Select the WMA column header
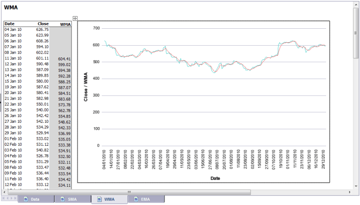The height and width of the screenshot is (205, 360). tap(65, 24)
